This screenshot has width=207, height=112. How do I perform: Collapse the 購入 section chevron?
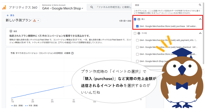pos(200,19)
